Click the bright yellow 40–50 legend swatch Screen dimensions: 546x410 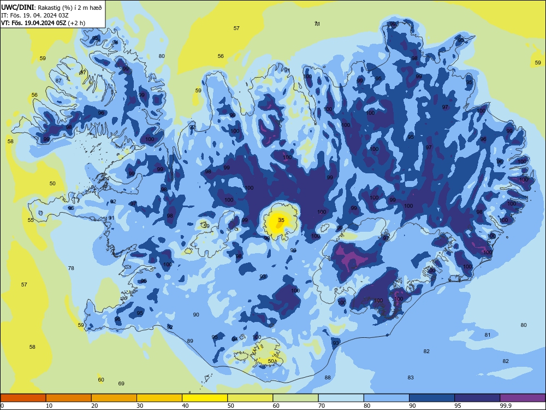click(x=205, y=398)
